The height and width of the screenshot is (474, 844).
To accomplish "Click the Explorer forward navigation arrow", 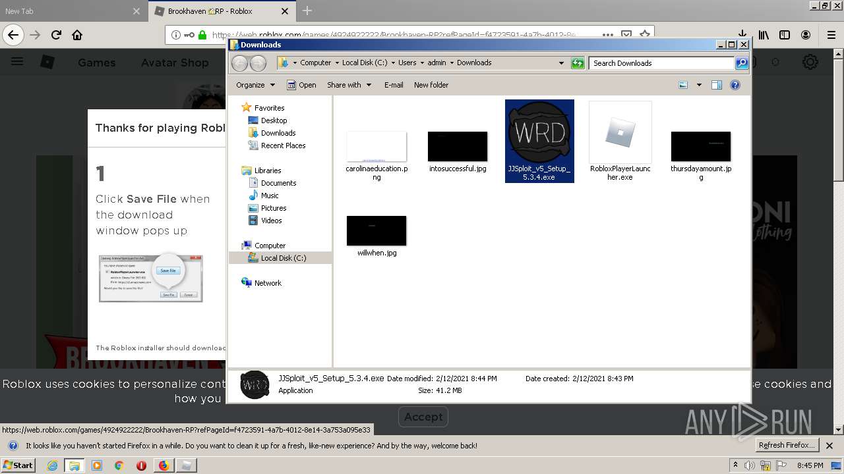I will tap(258, 63).
